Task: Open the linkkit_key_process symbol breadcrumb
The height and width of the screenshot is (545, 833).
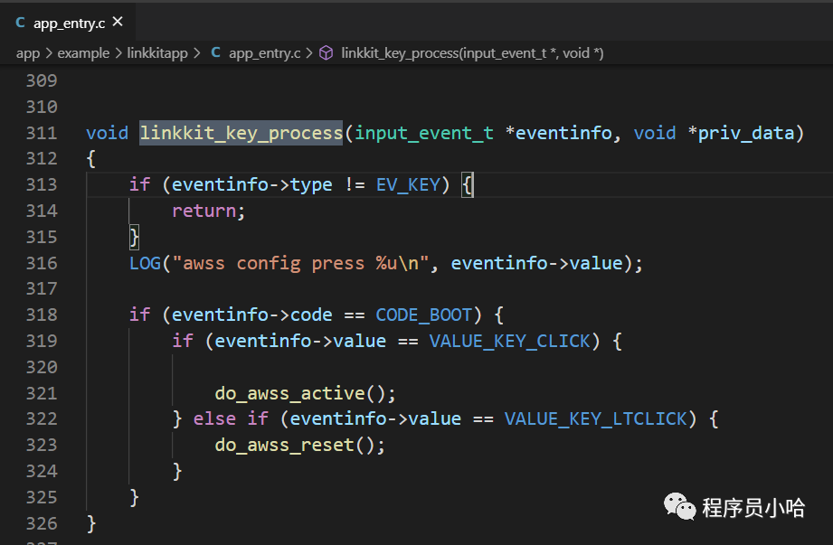Action: pos(472,53)
